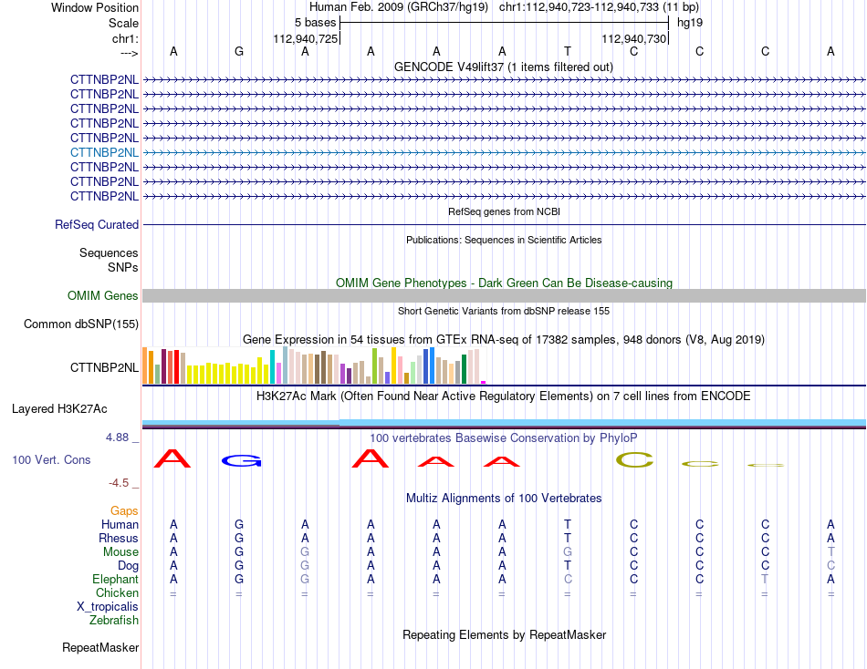This screenshot has width=867, height=669.
Task: Click the OMIM Genes track label
Action: 102,295
